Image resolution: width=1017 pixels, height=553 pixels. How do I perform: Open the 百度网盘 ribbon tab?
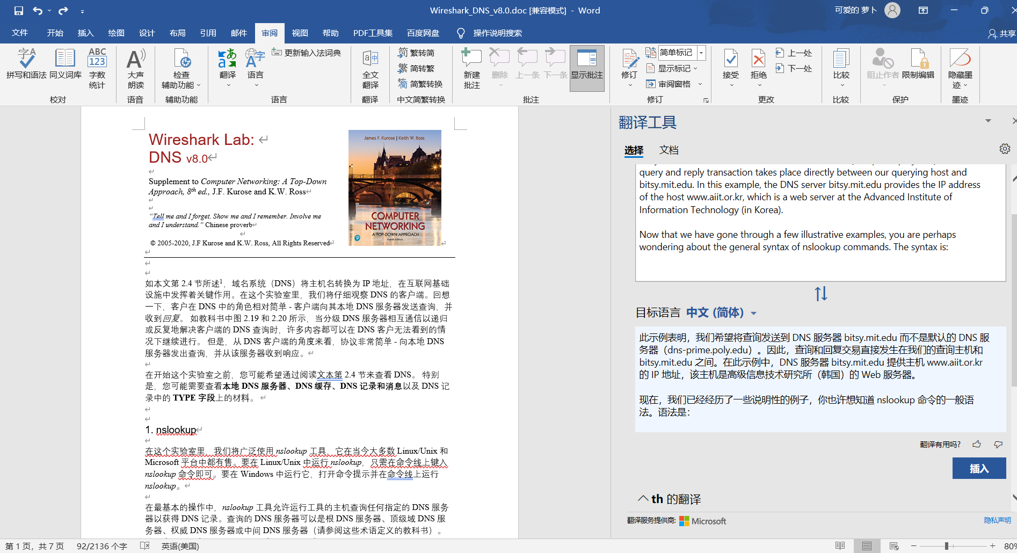coord(423,33)
